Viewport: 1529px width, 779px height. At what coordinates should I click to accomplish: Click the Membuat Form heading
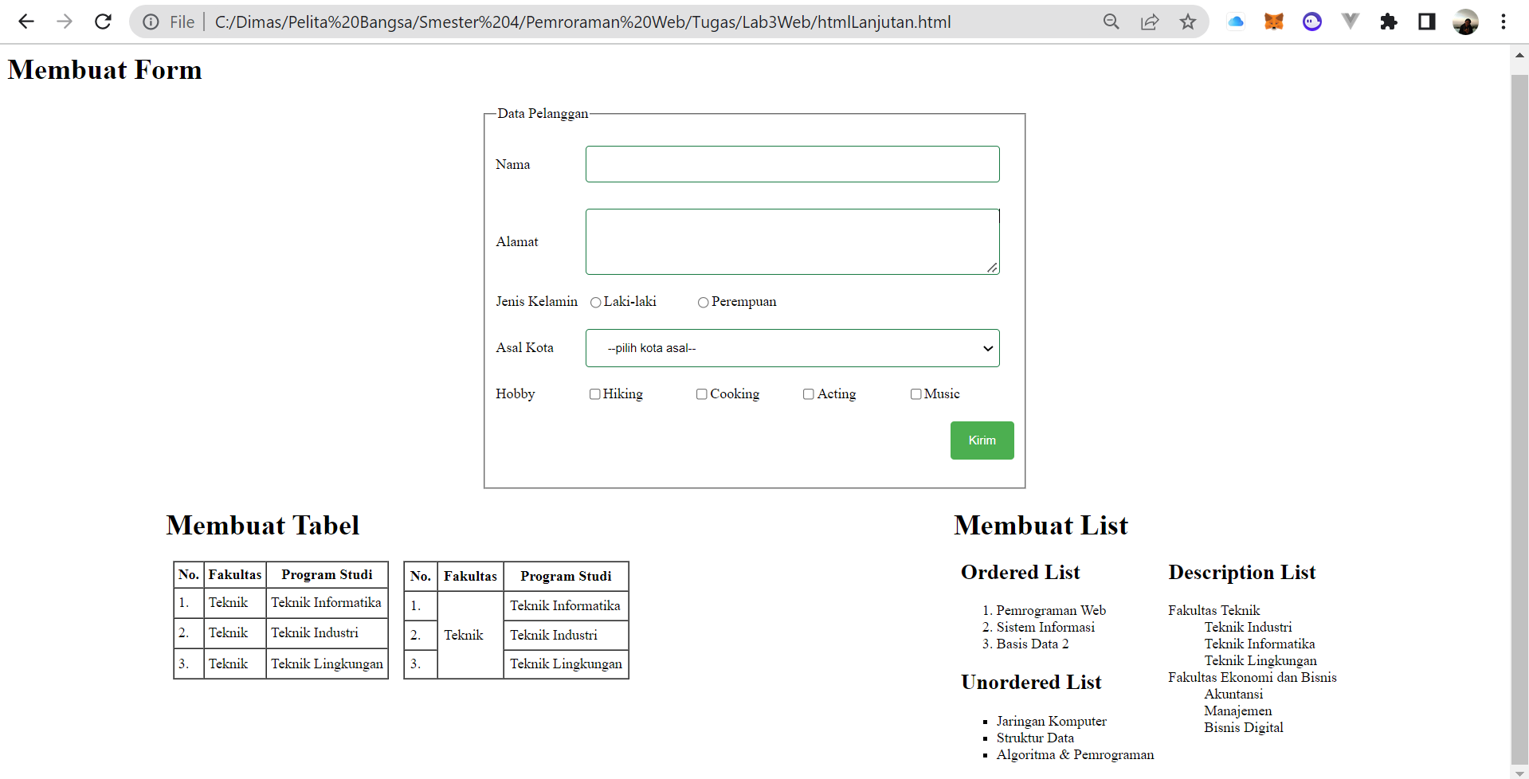click(104, 70)
